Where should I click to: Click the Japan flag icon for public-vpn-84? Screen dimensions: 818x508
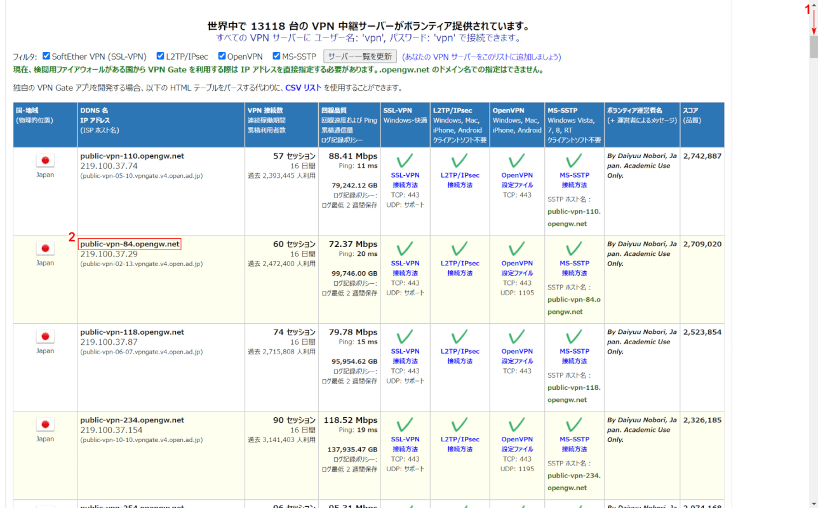(x=45, y=249)
